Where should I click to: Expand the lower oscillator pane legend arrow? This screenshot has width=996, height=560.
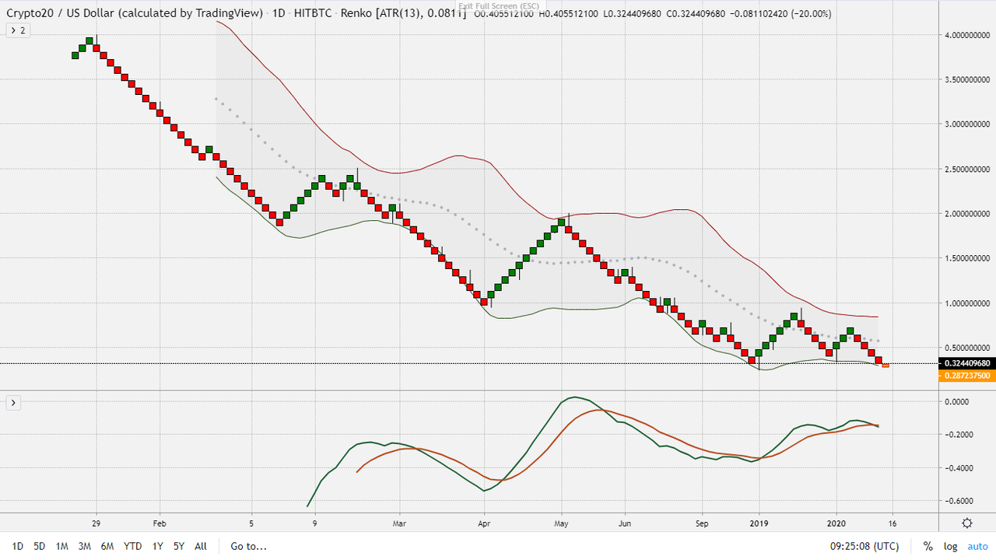tap(13, 402)
